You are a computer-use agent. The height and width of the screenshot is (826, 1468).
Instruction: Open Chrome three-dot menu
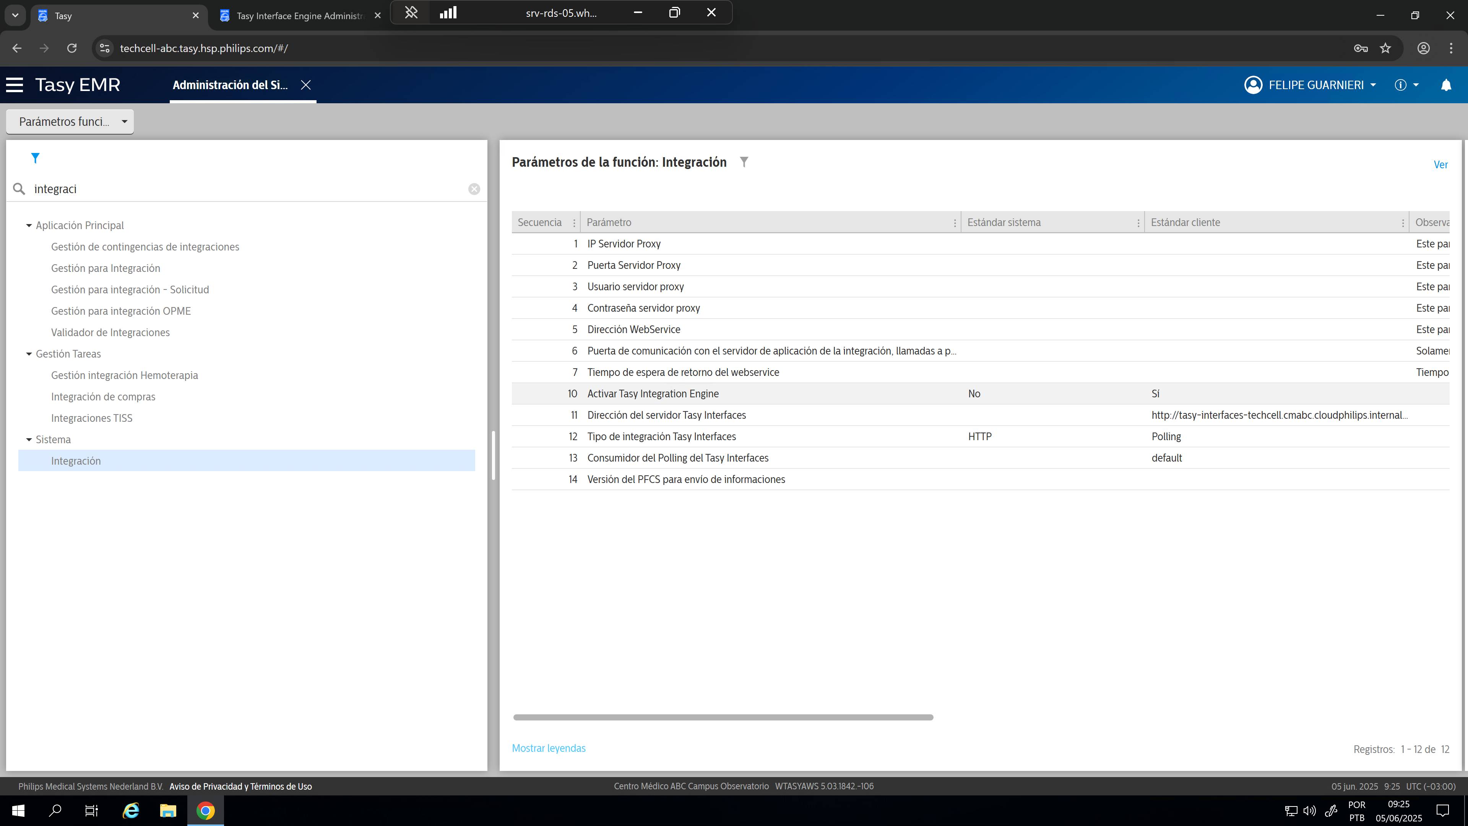[1451, 49]
